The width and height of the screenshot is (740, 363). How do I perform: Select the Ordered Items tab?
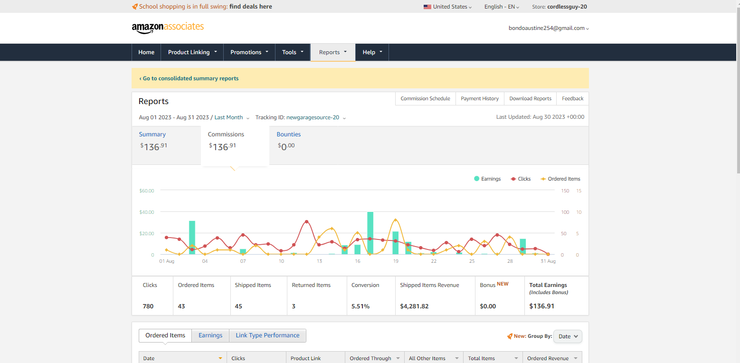[165, 335]
